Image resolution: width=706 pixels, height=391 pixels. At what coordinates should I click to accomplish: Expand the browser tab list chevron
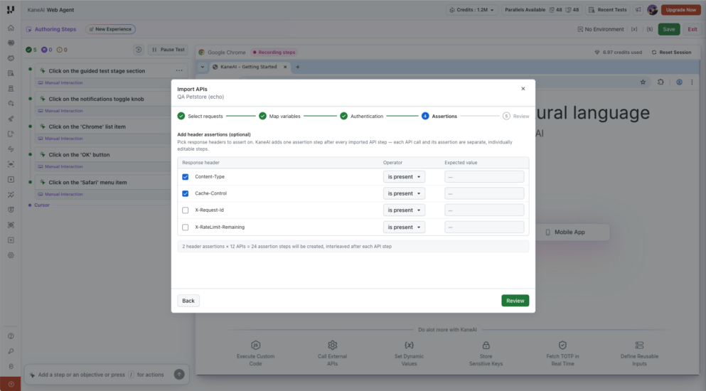[202, 67]
